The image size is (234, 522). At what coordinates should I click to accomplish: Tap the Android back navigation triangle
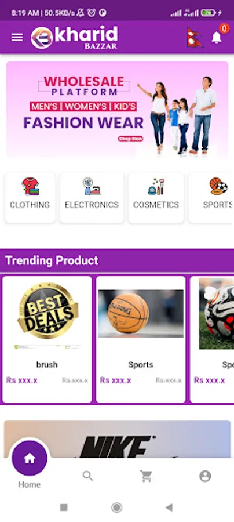tap(169, 507)
